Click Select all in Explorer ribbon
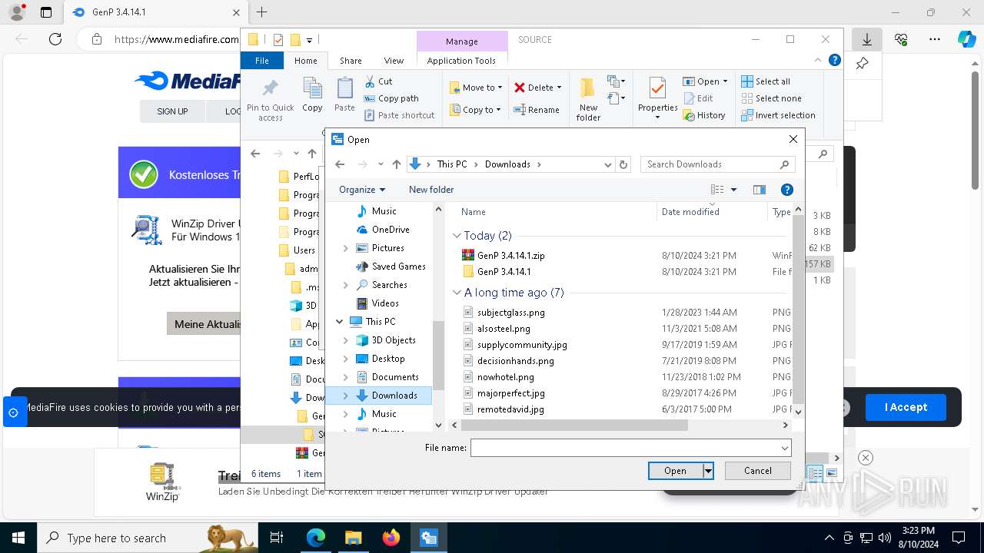984x553 pixels. click(766, 81)
